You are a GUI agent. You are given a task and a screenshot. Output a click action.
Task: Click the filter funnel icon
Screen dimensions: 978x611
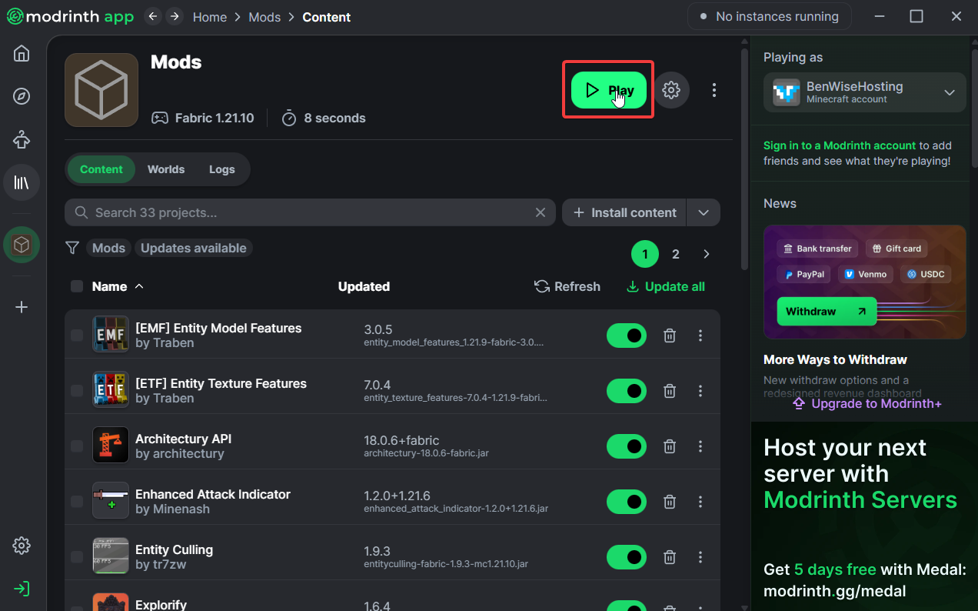(72, 248)
